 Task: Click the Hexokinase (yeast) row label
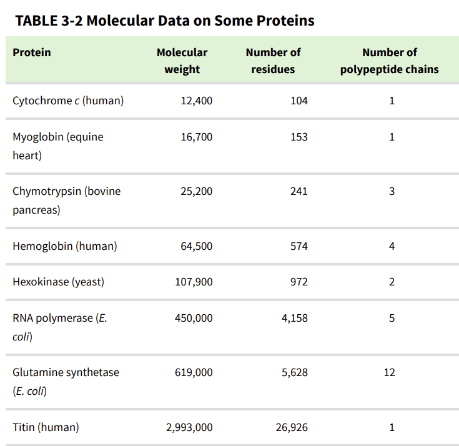(58, 282)
